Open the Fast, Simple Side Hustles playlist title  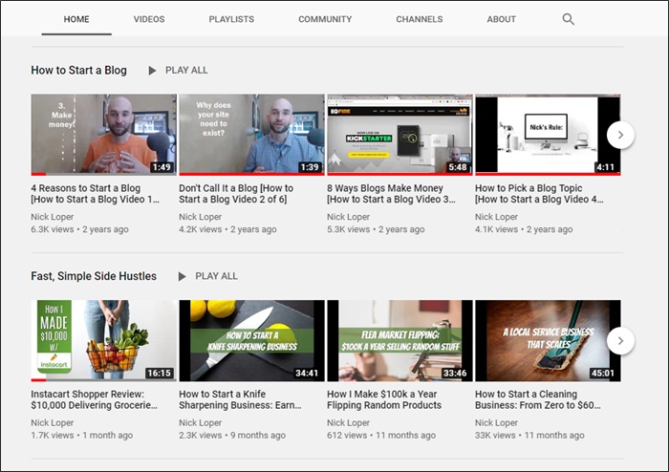click(x=94, y=276)
